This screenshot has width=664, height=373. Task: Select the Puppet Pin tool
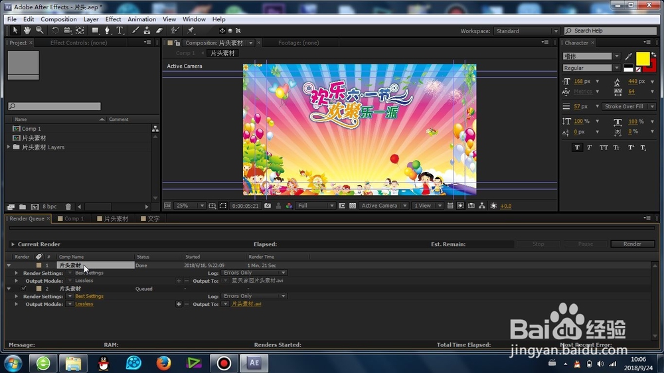(x=191, y=31)
